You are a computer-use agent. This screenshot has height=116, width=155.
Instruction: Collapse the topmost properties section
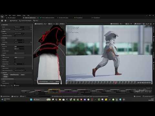click(x=1, y=25)
